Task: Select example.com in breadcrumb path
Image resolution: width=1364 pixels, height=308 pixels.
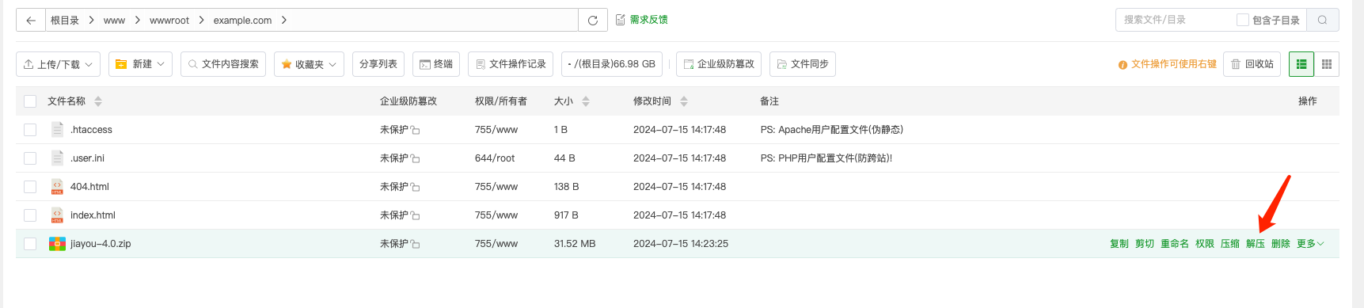Action: (x=242, y=21)
